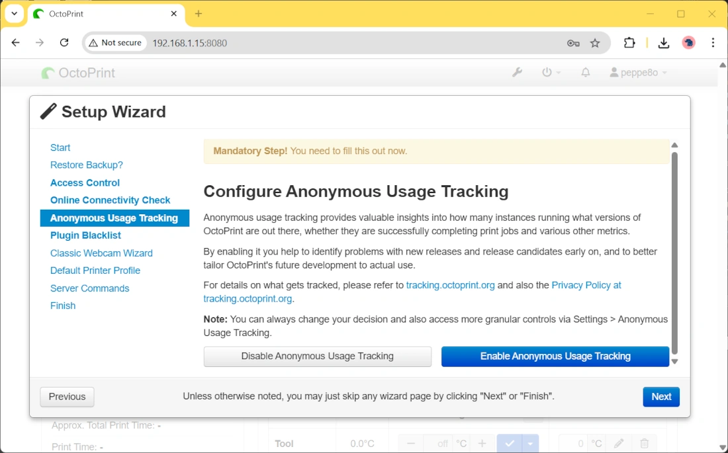Click the OctoPrint logo in navbar
This screenshot has width=728, height=453.
click(78, 73)
